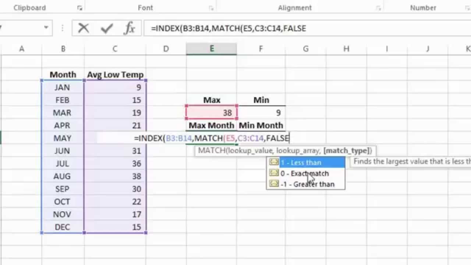471x265 pixels.
Task: Open Alignment group dialog launcher
Action: pos(378,8)
